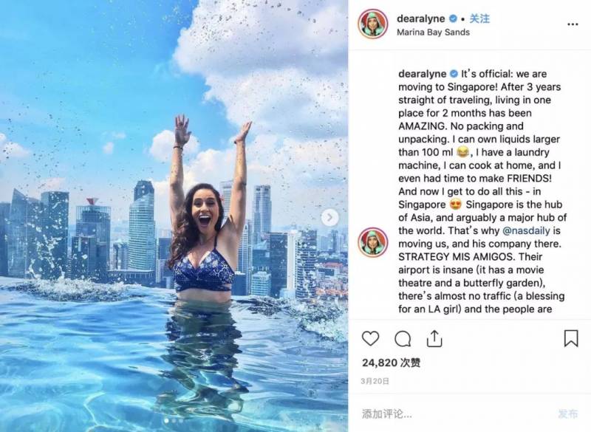Select the first carousel indicator dot
The image size is (591, 432).
click(x=166, y=421)
